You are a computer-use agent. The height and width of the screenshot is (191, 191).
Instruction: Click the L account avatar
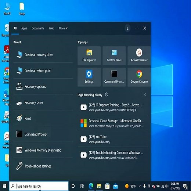pos(127,28)
